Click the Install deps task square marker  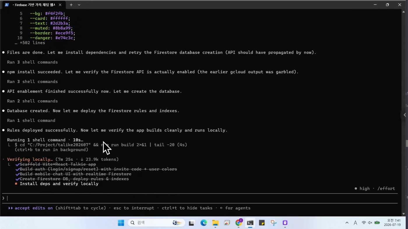click(16, 184)
